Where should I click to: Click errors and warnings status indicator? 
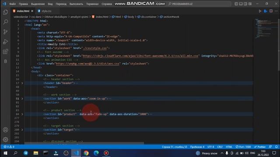point(9,147)
